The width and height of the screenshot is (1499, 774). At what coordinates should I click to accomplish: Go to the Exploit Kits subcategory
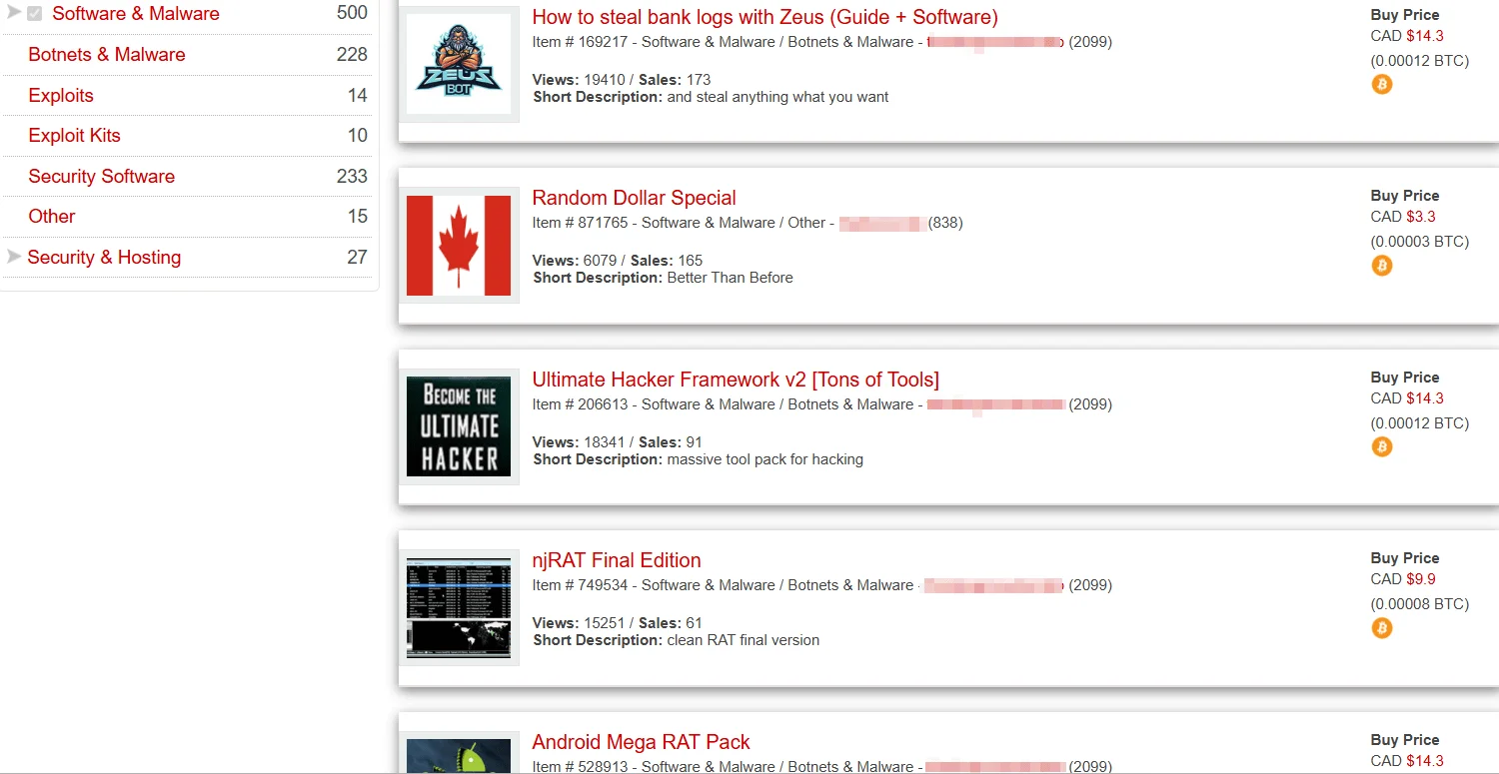pyautogui.click(x=74, y=136)
